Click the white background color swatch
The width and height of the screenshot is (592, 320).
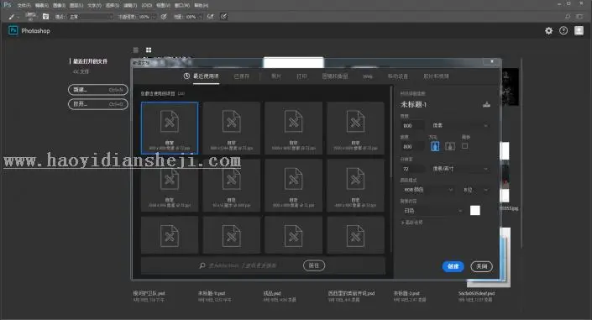point(475,211)
